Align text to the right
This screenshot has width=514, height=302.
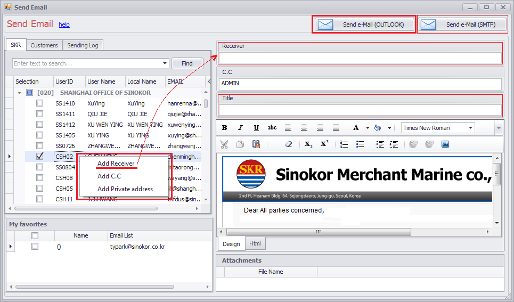click(320, 128)
